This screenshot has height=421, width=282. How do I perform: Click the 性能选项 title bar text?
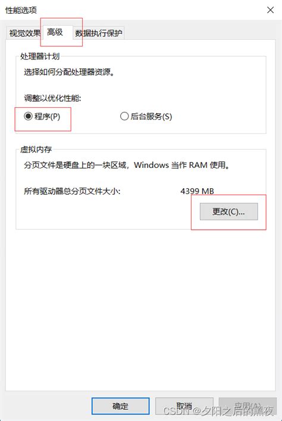pyautogui.click(x=21, y=10)
